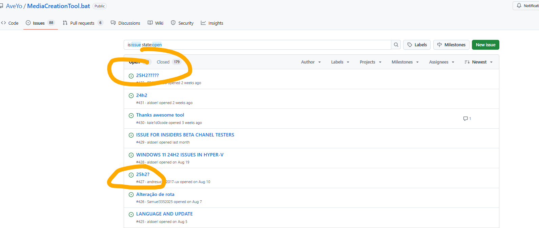This screenshot has width=539, height=228.
Task: Click the open-issue icon beside Alteração de rota
Action: 131,195
